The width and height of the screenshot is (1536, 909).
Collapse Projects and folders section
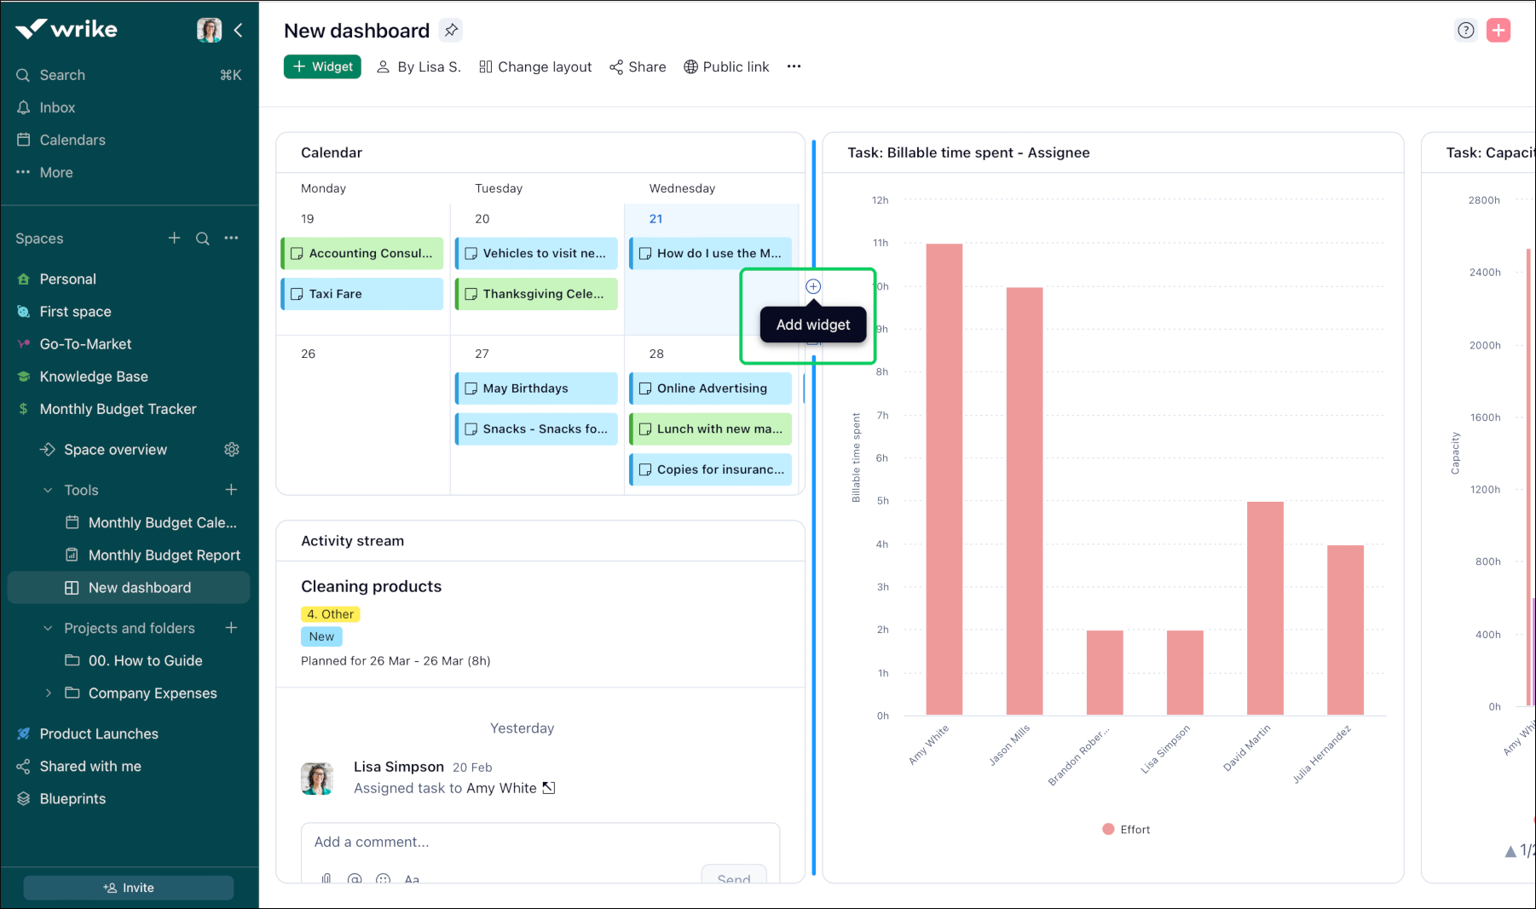pyautogui.click(x=48, y=629)
